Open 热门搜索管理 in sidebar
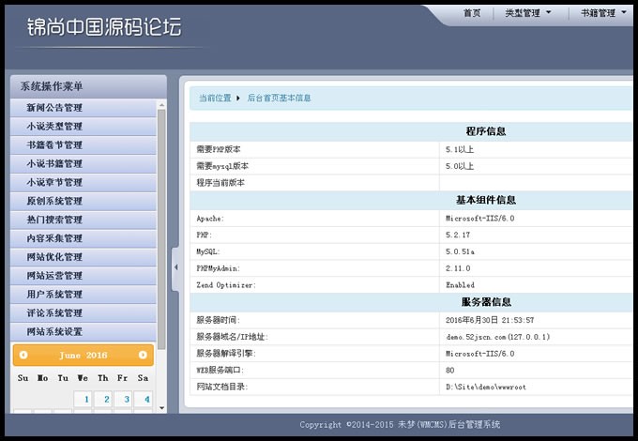 coord(83,220)
